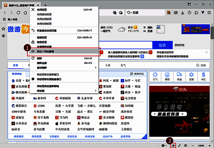Select 'Close tab' Ctrl+W menu entry
The width and height of the screenshot is (214, 148).
click(x=64, y=10)
